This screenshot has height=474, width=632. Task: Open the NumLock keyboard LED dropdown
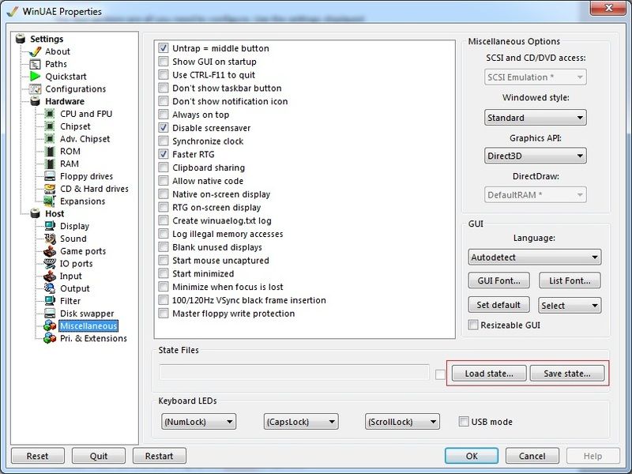[197, 422]
